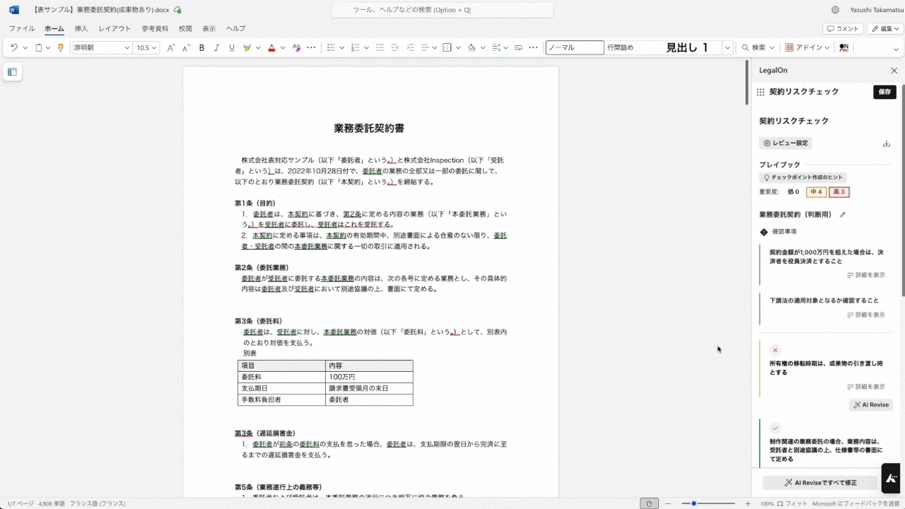This screenshot has width=905, height=509.
Task: Click the Format Painter icon
Action: [61, 48]
